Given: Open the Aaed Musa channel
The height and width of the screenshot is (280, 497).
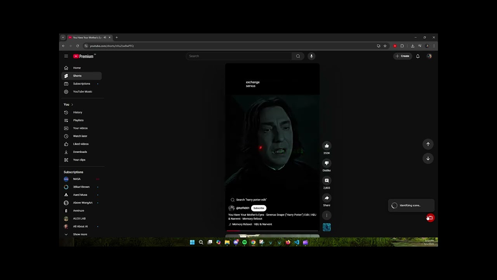Looking at the screenshot, I should point(82,195).
